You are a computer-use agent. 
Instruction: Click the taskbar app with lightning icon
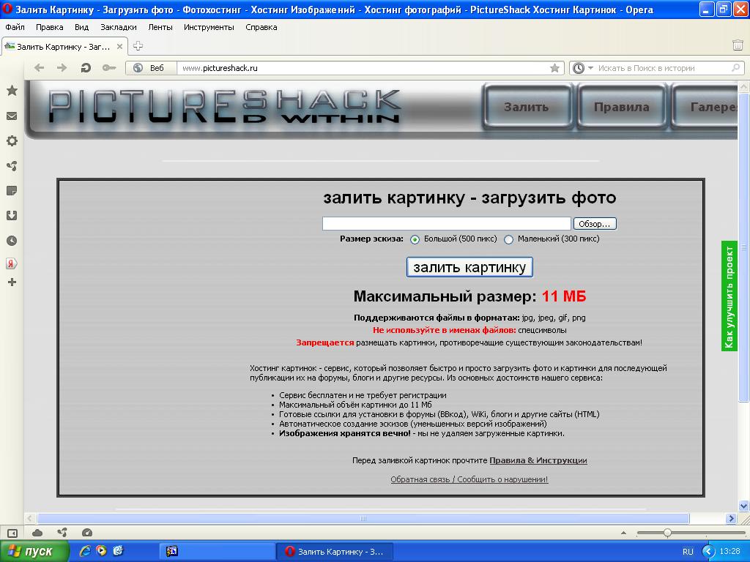point(217,552)
